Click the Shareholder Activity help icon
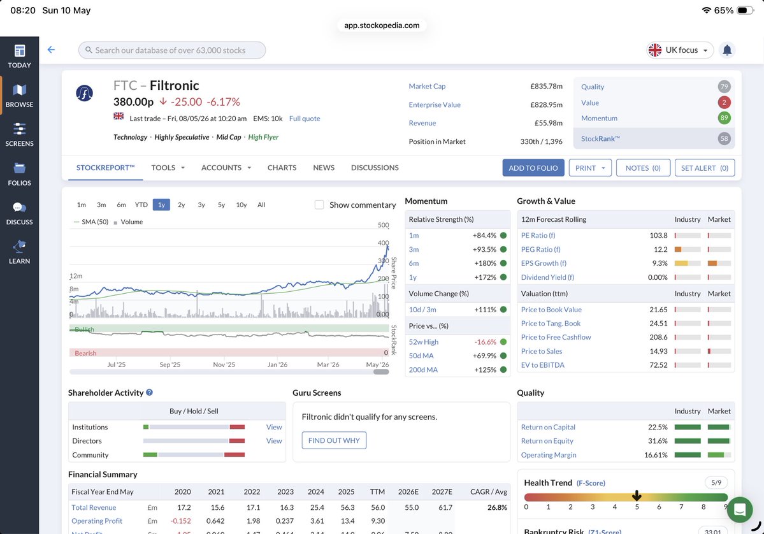 point(150,393)
